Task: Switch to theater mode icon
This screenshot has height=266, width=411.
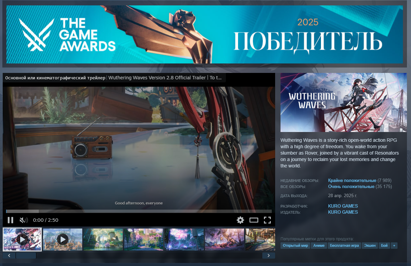Action: pos(254,220)
